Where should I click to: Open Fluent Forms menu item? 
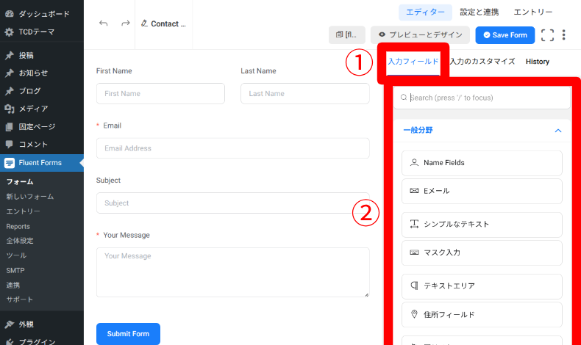pos(42,163)
